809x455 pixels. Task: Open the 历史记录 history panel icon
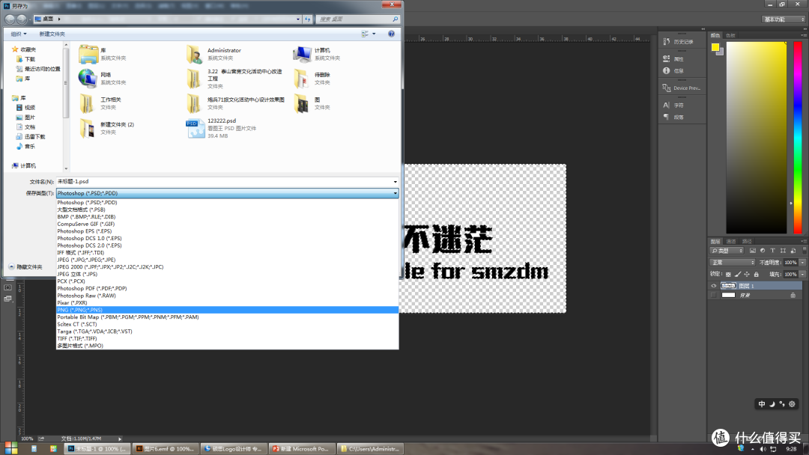click(666, 41)
